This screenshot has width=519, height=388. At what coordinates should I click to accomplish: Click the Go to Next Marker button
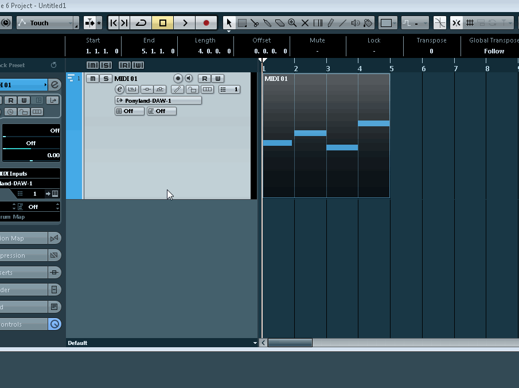click(124, 23)
